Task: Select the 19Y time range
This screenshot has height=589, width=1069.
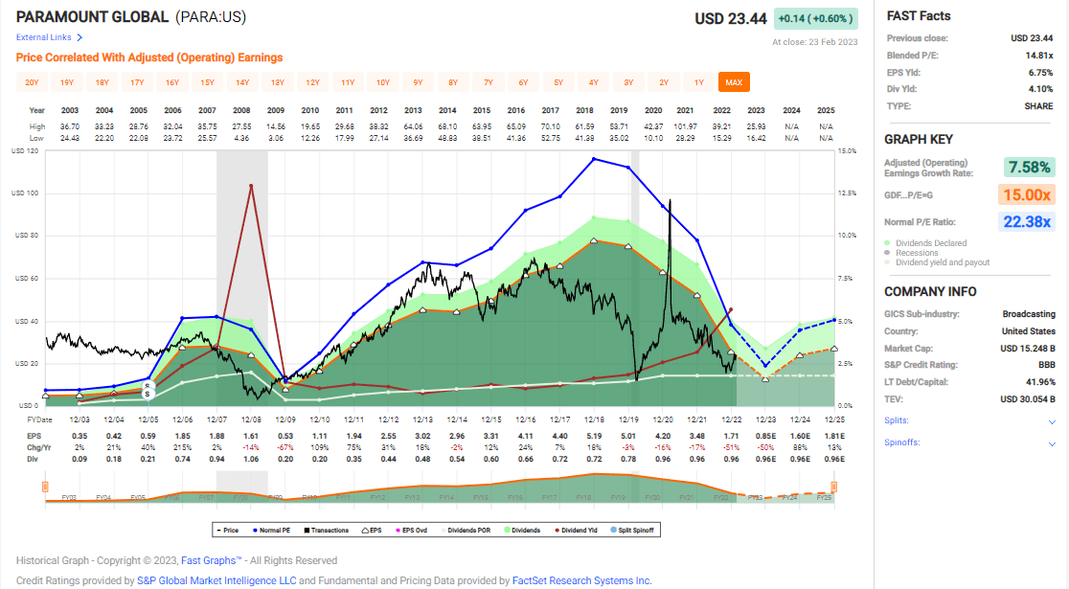Action: click(67, 82)
